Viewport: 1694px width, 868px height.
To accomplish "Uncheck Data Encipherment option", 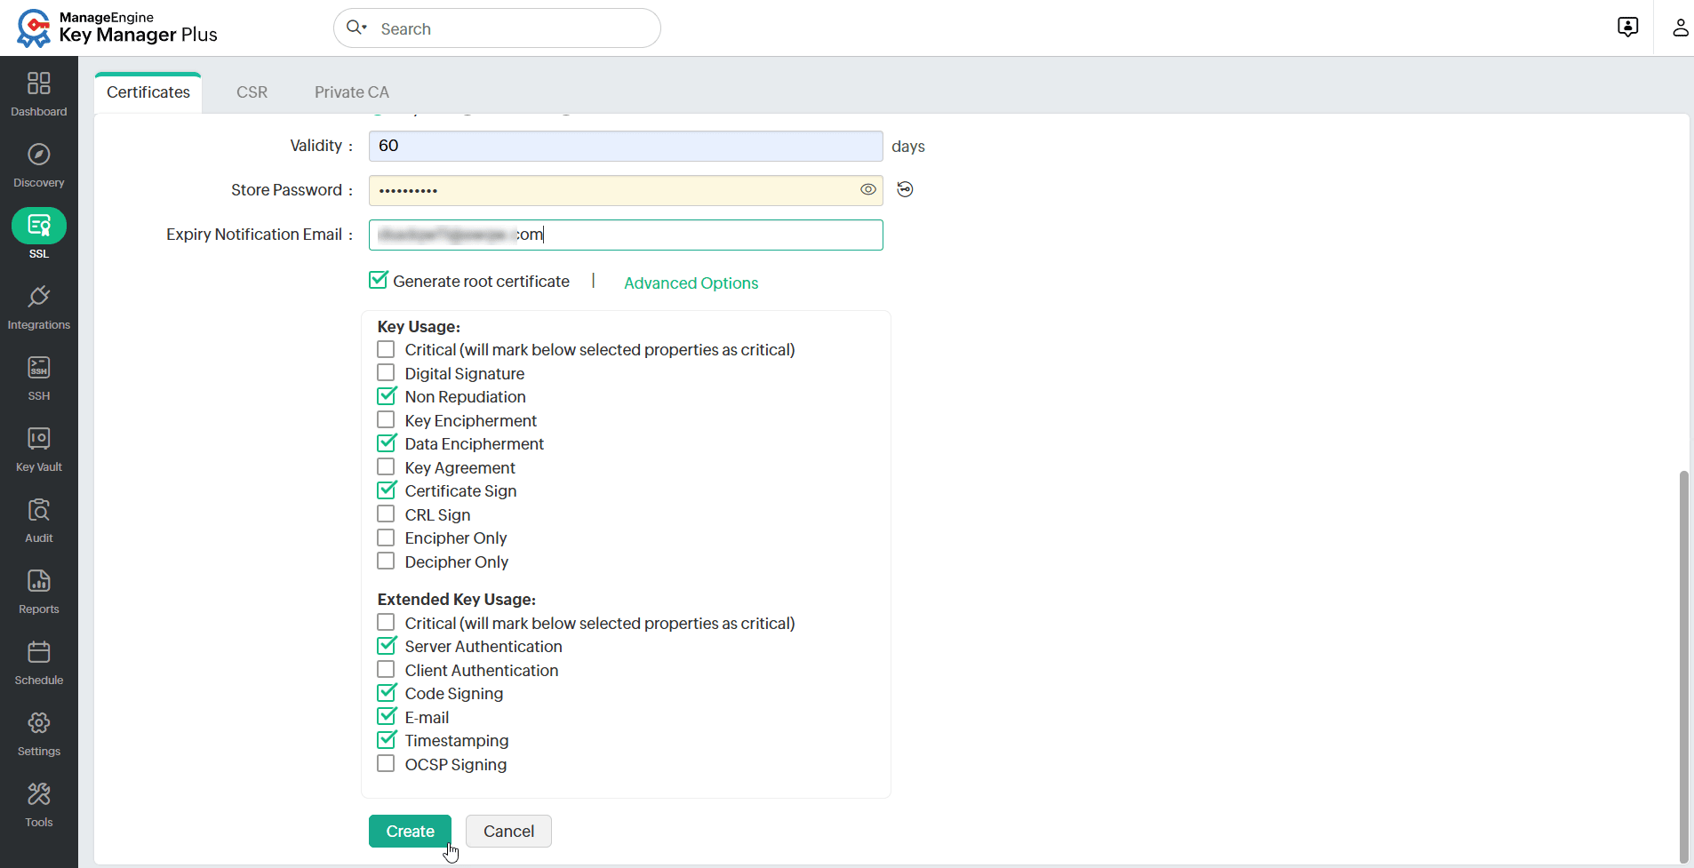I will click(x=386, y=443).
